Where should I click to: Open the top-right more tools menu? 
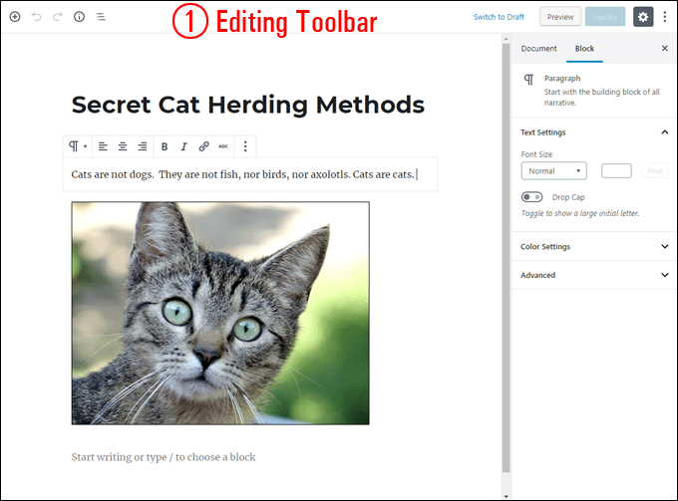click(665, 17)
